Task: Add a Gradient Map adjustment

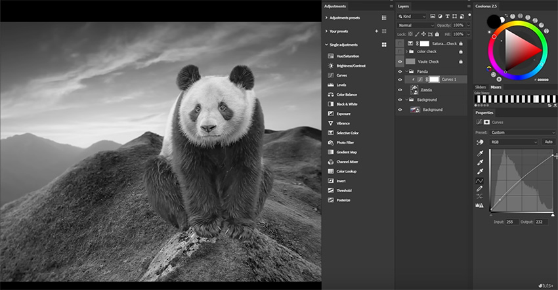Action: pos(331,152)
